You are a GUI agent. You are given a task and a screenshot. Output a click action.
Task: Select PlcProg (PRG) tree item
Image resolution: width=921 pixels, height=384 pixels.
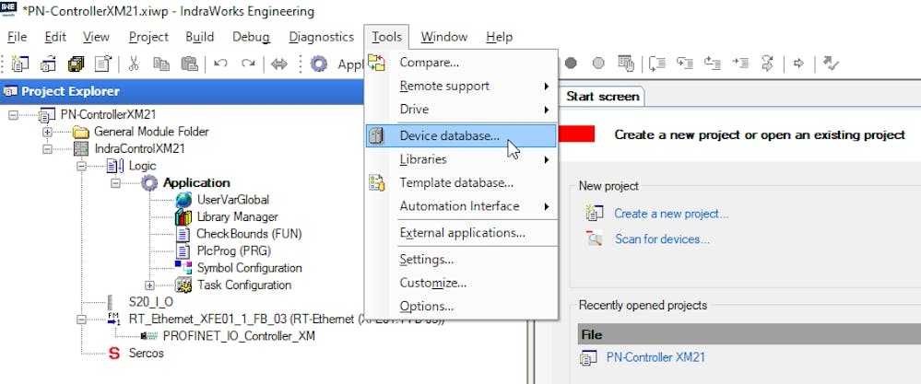pyautogui.click(x=234, y=250)
